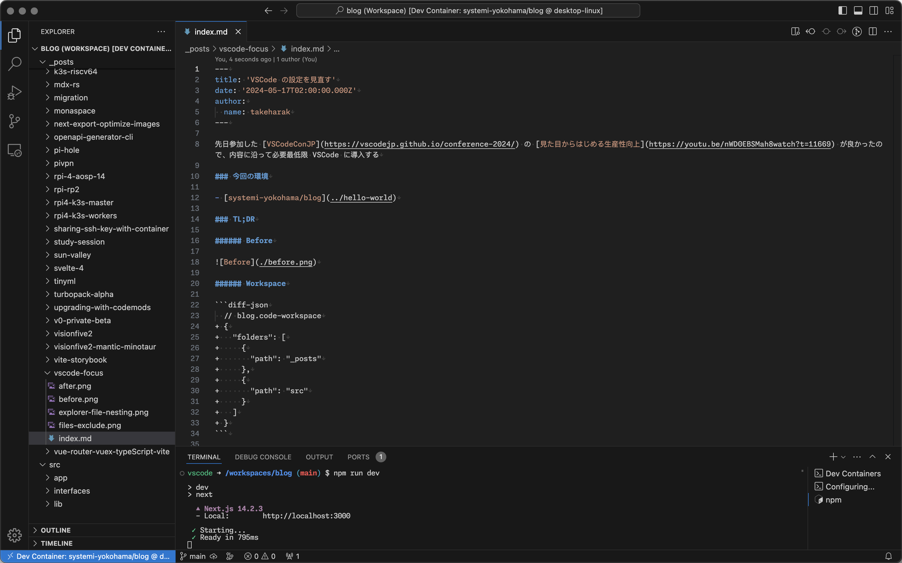Open Source Control view
Viewport: 902px width, 563px height.
pos(14,122)
